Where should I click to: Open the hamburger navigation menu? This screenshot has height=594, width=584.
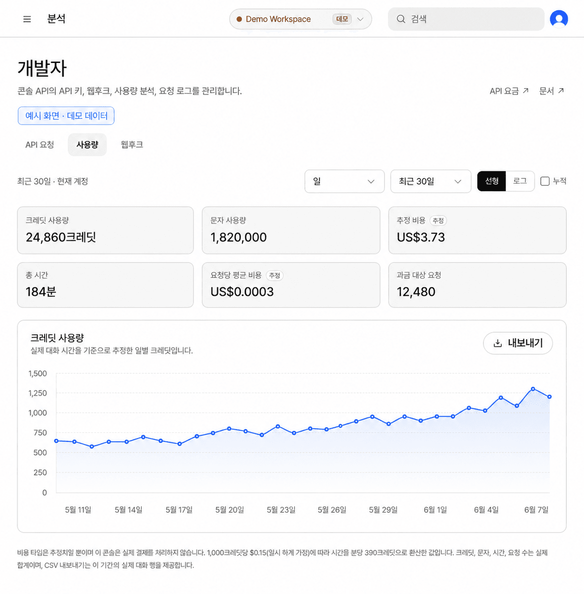coord(27,19)
